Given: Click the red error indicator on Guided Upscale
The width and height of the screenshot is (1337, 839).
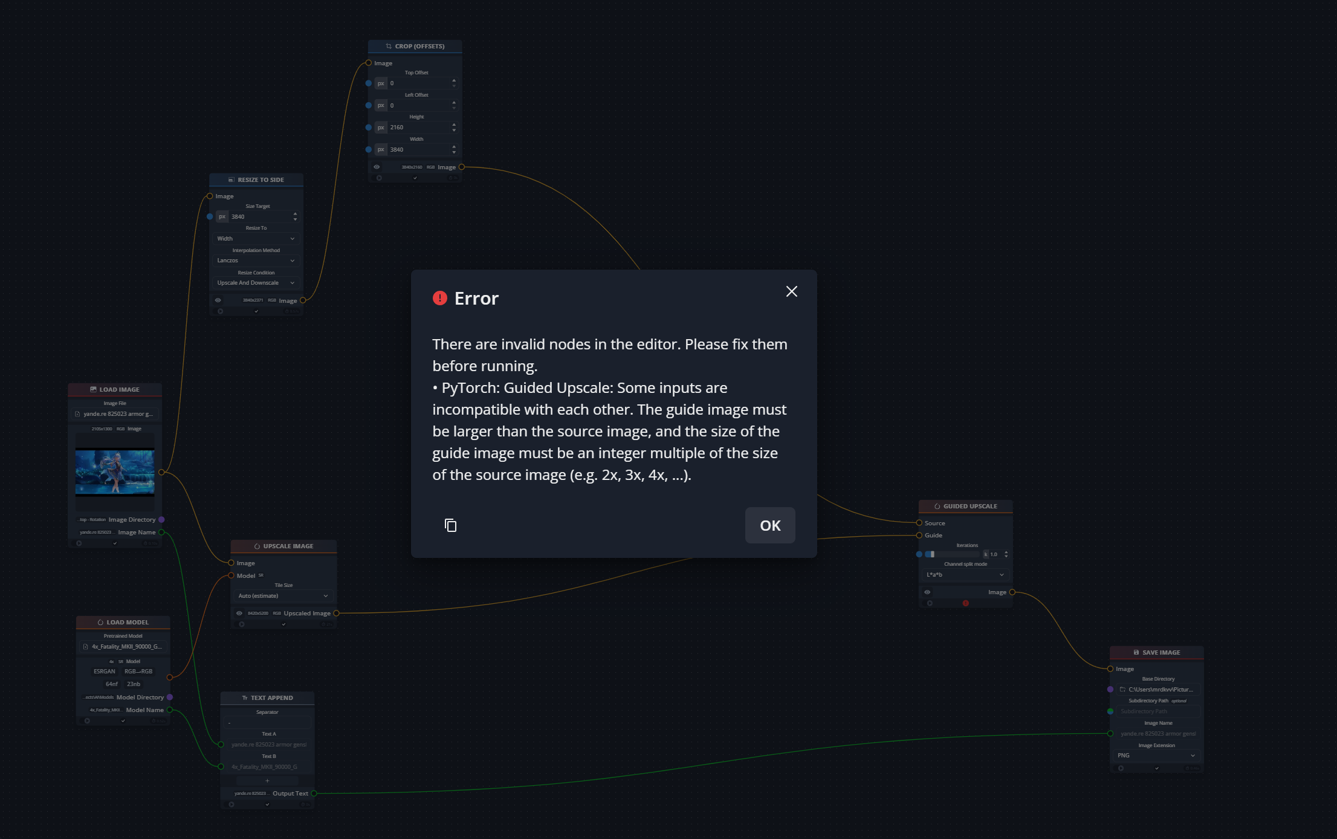Looking at the screenshot, I should 965,603.
